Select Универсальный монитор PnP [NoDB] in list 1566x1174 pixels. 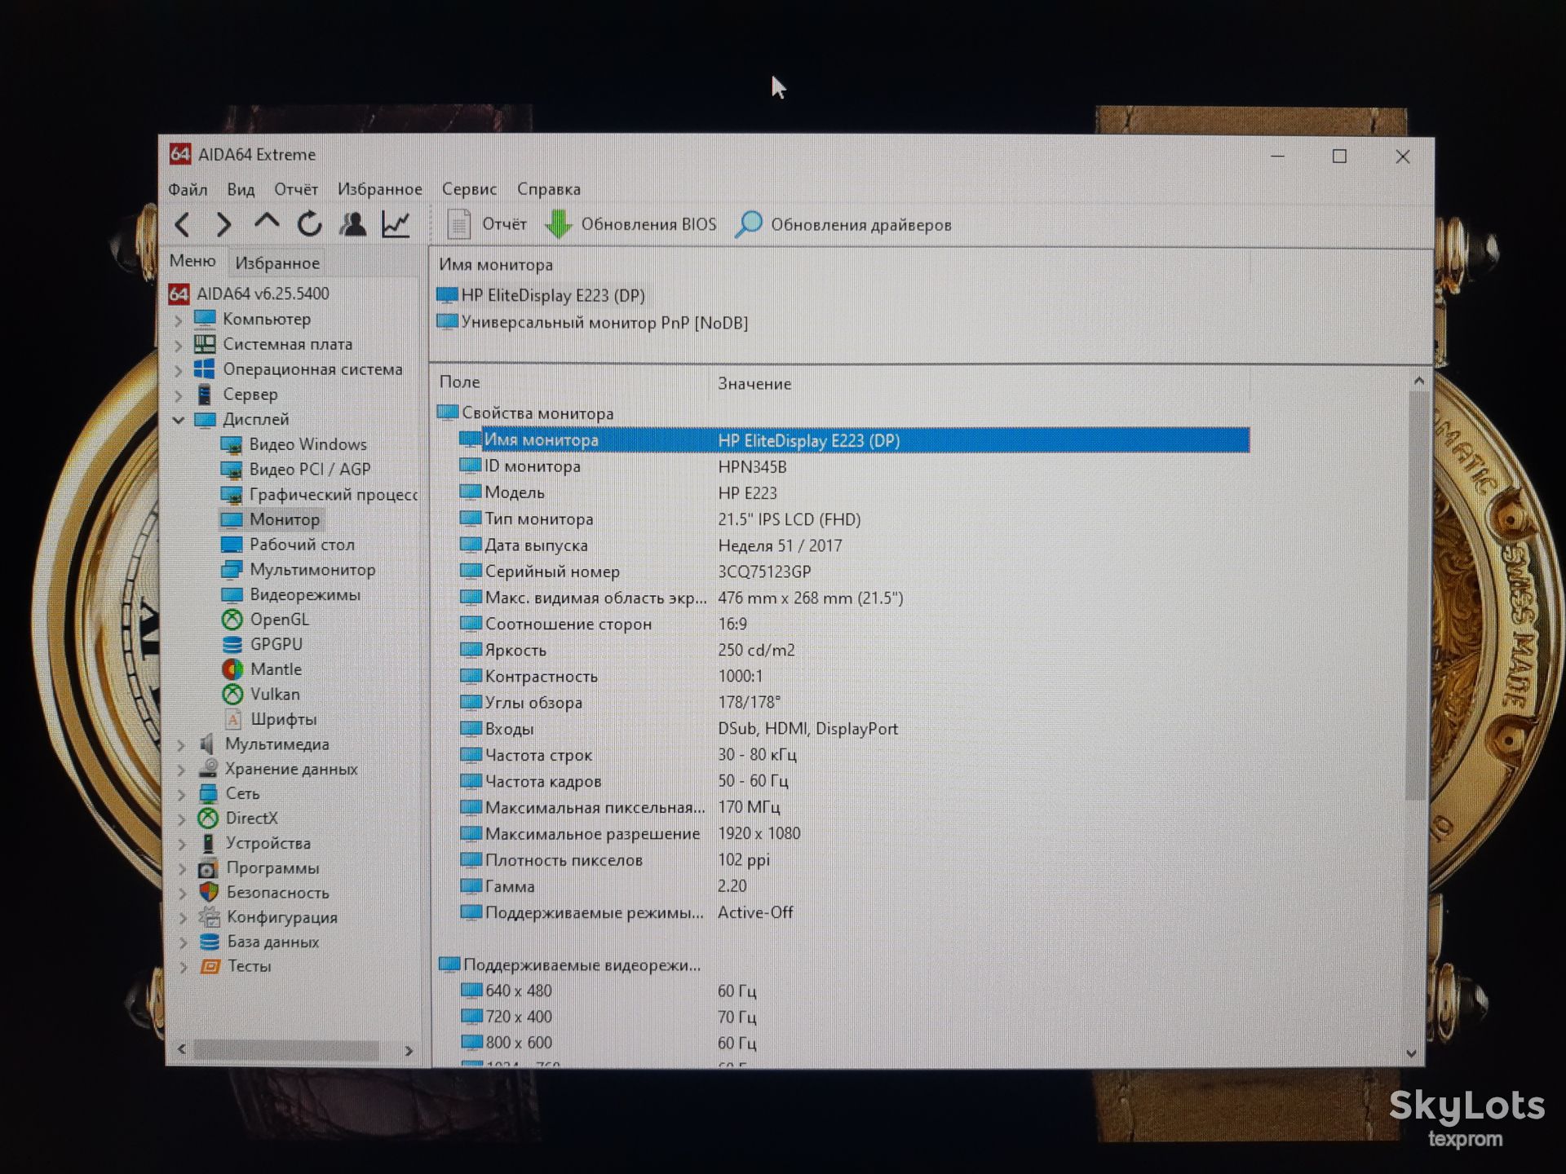(x=593, y=322)
